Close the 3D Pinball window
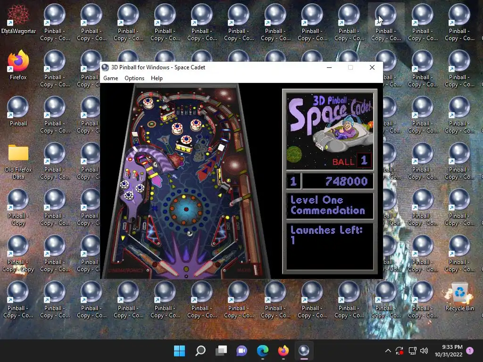Viewport: 483px width, 362px height. pos(372,67)
